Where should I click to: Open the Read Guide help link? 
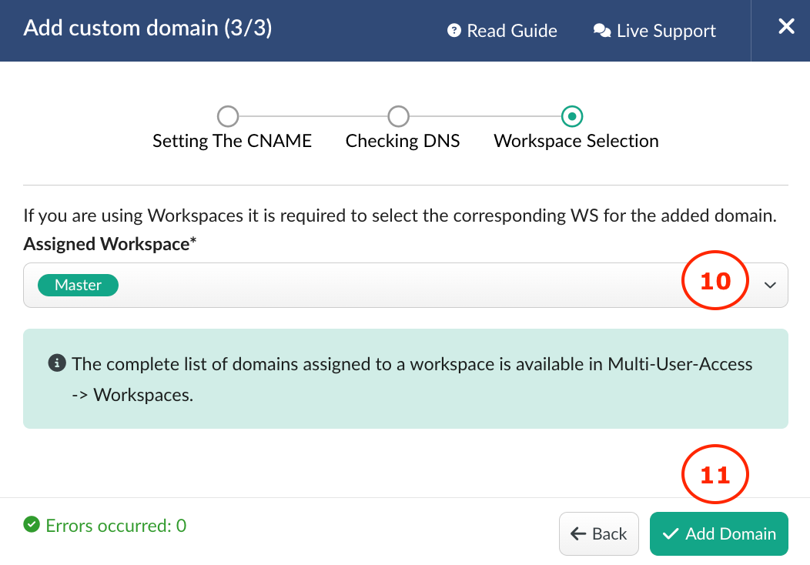[502, 31]
